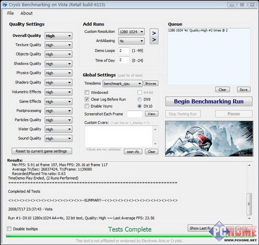This screenshot has width=259, height=245.
Task: Click the 'Last Average FPS: 23.56' result line
Action: pos(81,218)
